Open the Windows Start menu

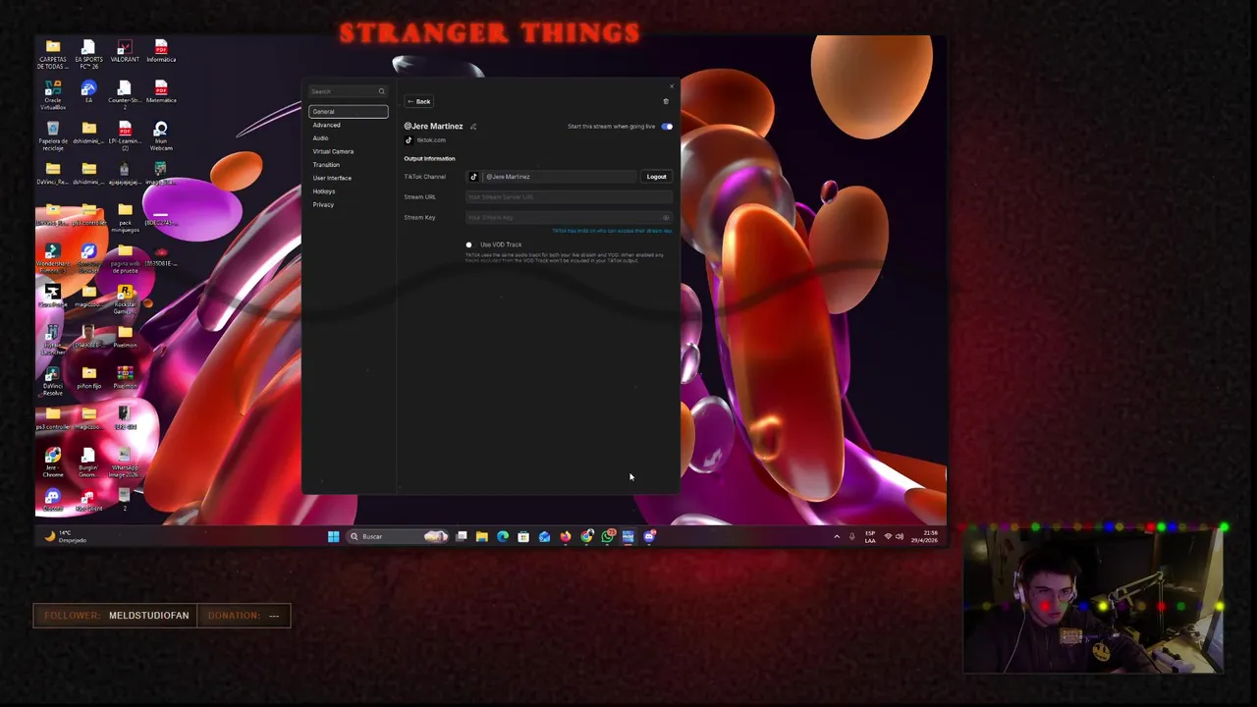pyautogui.click(x=333, y=536)
